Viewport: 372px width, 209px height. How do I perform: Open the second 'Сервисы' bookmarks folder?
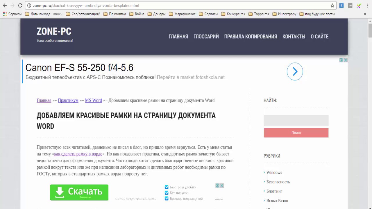point(208,14)
